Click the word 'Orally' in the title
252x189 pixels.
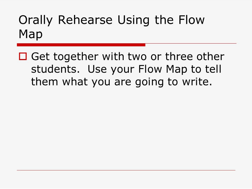35,21
